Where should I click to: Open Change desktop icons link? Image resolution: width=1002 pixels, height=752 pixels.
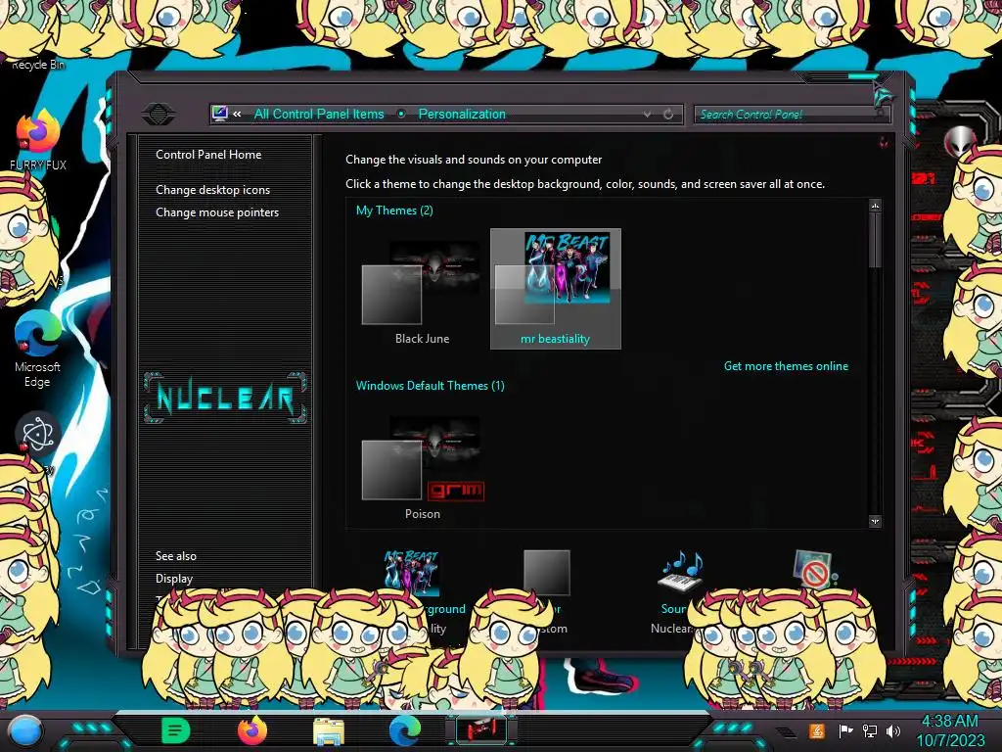click(212, 190)
